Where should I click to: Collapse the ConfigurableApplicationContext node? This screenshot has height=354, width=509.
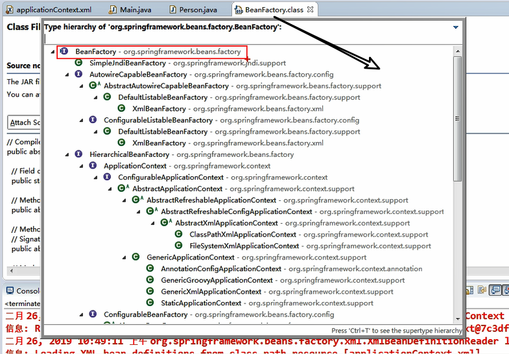pyautogui.click(x=95, y=178)
